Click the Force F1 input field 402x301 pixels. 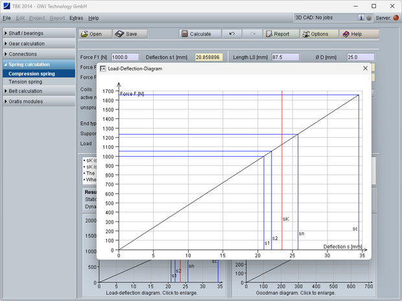(125, 57)
